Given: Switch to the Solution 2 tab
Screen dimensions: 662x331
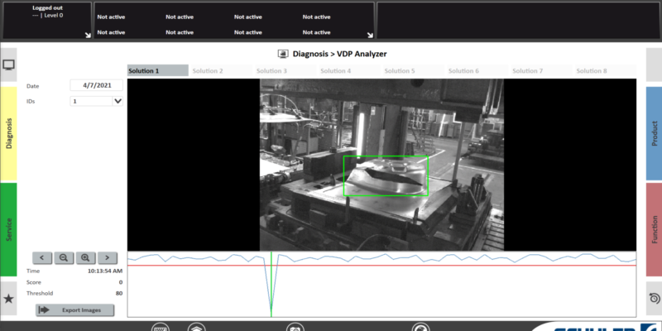Looking at the screenshot, I should point(208,71).
